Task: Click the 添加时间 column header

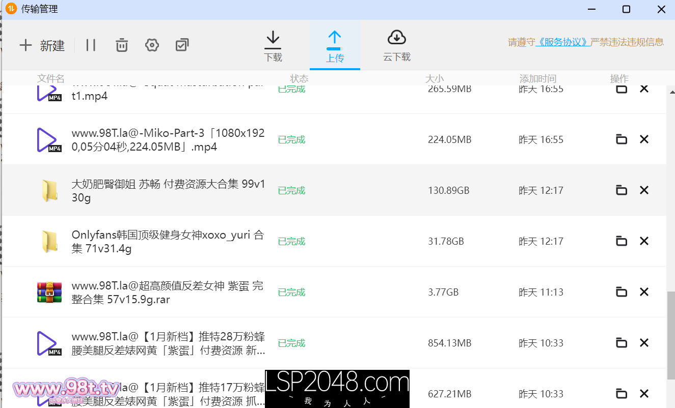Action: [538, 79]
